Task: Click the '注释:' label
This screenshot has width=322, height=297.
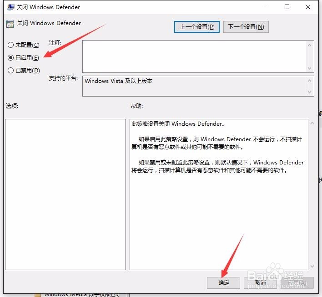Action: tap(55, 42)
